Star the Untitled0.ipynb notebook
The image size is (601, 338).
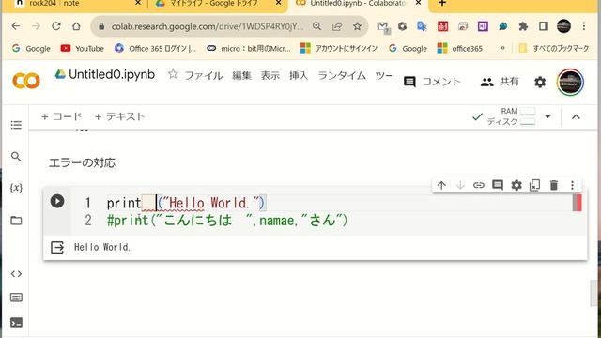point(173,74)
